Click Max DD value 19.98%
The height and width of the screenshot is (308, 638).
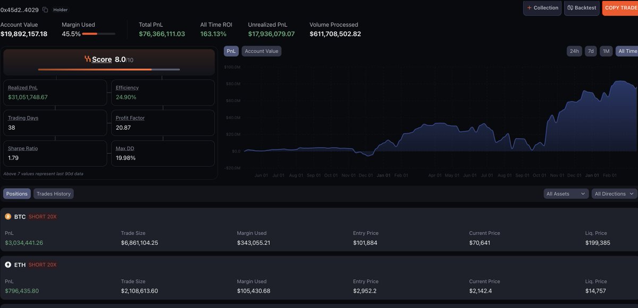tap(125, 158)
